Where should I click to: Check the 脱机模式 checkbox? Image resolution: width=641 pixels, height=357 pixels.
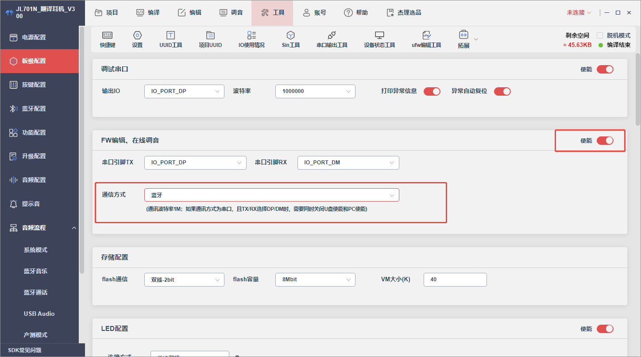(600, 35)
